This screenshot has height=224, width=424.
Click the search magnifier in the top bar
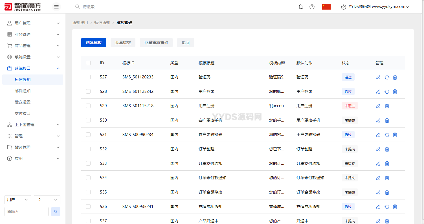77,6
